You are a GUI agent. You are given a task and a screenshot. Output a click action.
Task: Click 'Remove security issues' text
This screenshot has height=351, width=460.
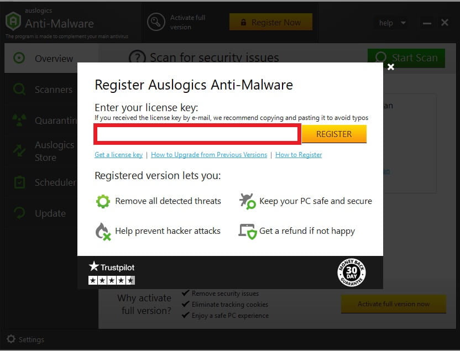(226, 294)
